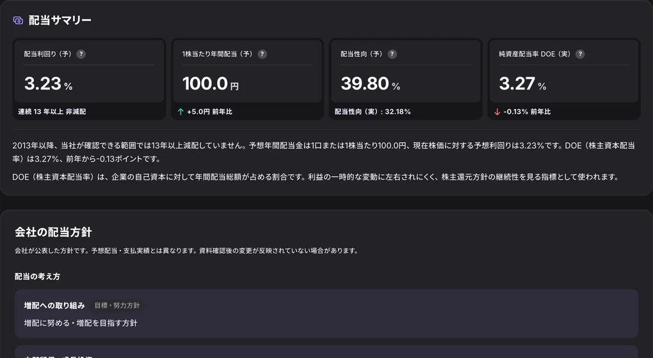Open the help tooltip for 配当性向(予)

(x=392, y=54)
